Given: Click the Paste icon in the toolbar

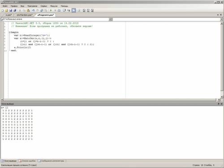Looking at the screenshot, I should click(x=28, y=10).
